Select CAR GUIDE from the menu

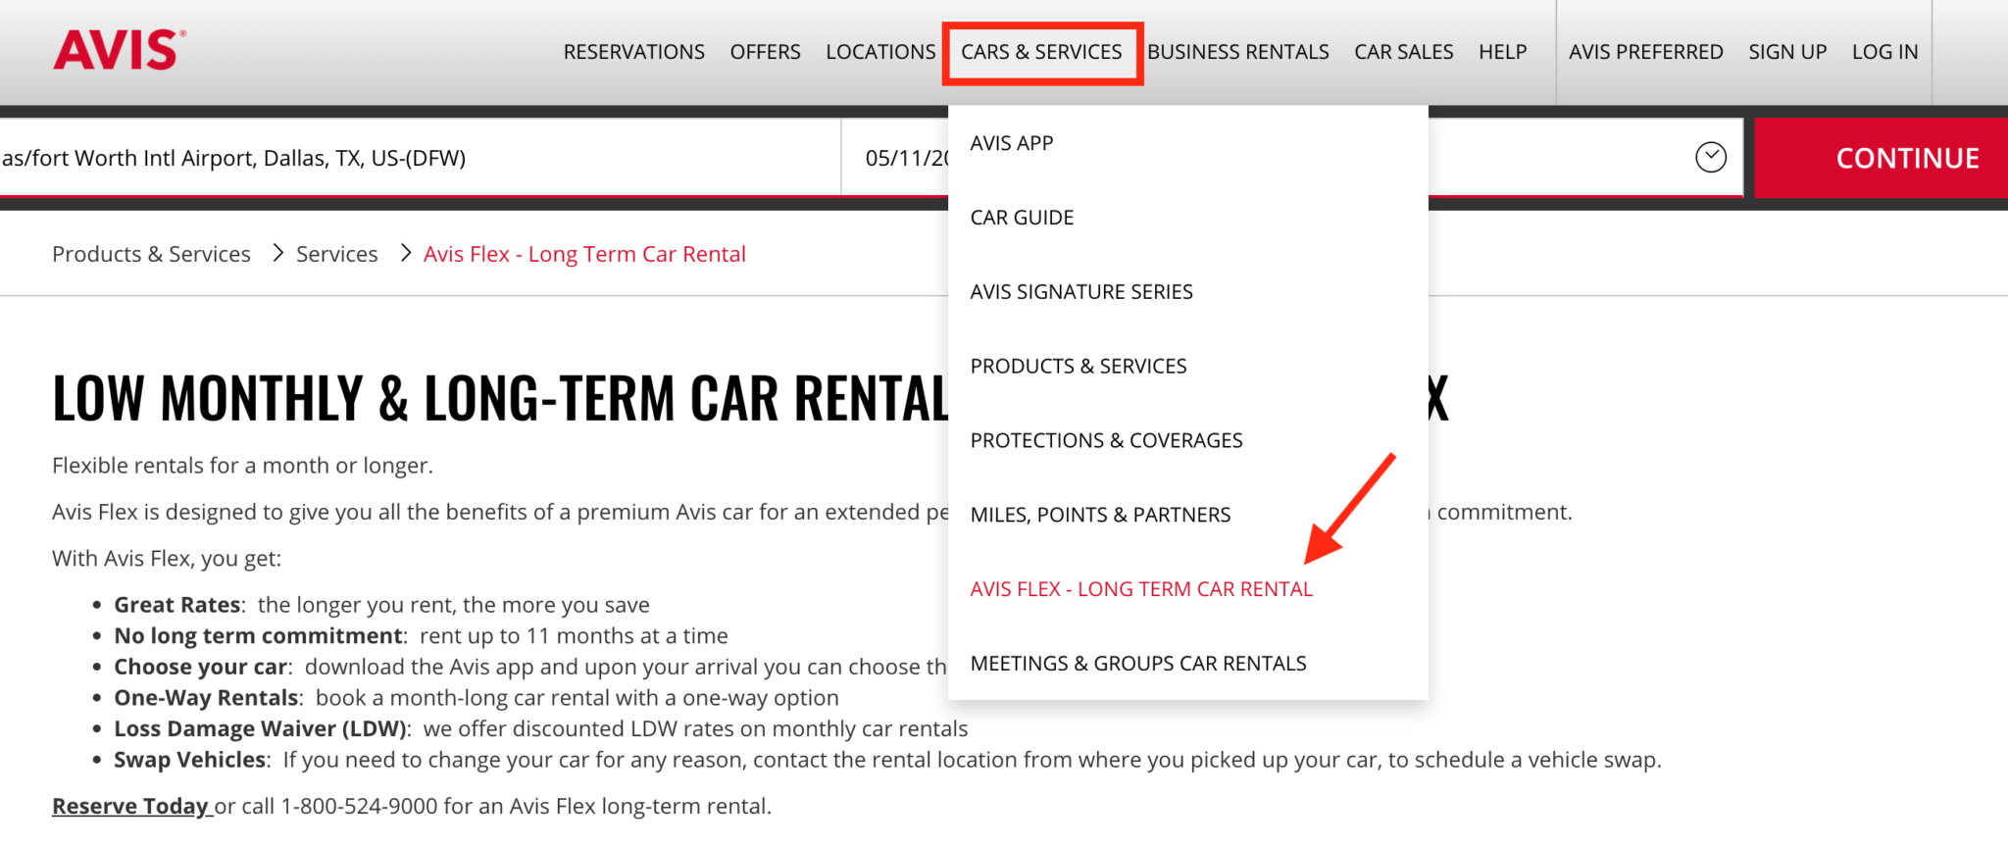point(1021,217)
